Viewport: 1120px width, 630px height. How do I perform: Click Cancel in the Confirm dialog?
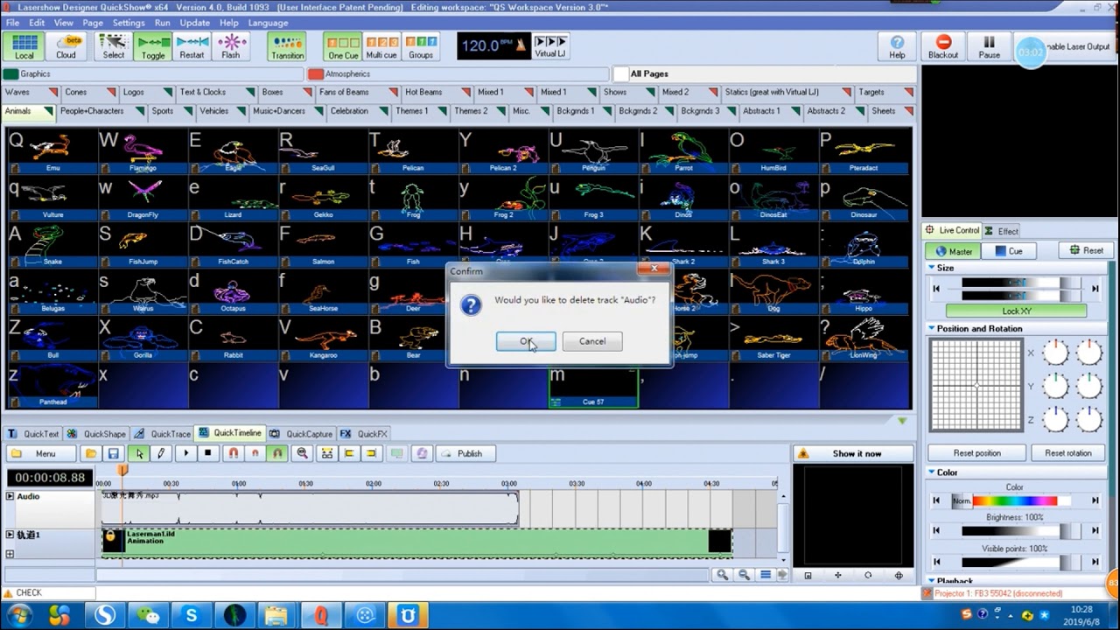click(592, 341)
